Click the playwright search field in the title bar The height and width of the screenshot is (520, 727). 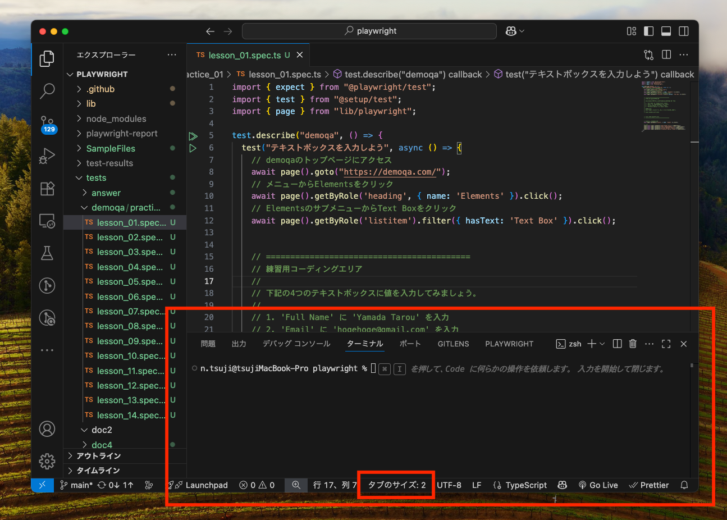(x=369, y=31)
